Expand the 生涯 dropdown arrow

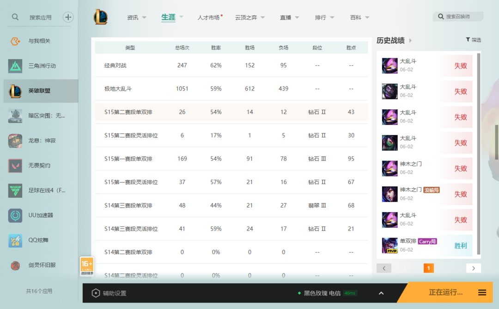[x=182, y=17]
